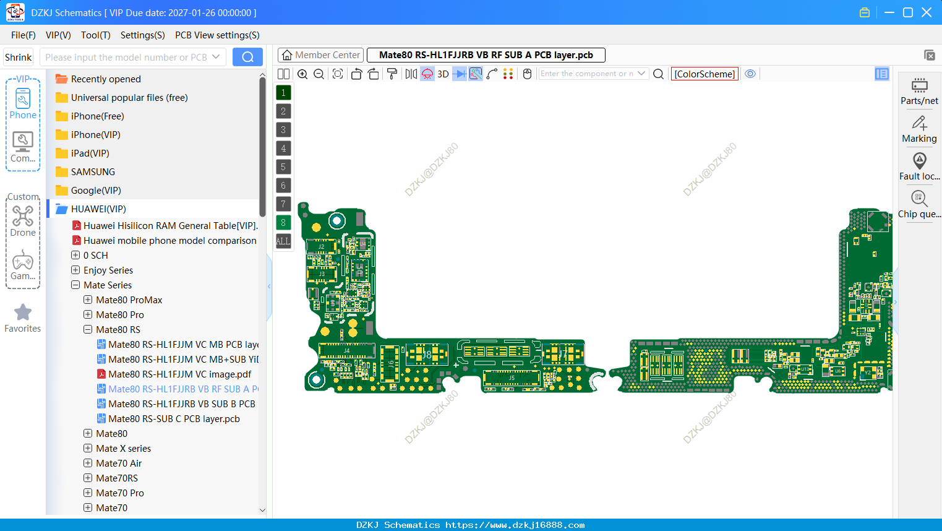This screenshot has height=531, width=942.
Task: Open Huawei mobile phone model comparison
Action: tap(169, 240)
